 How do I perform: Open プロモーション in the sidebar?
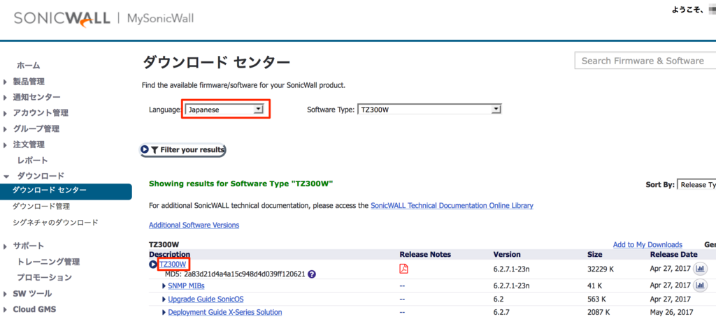click(44, 278)
